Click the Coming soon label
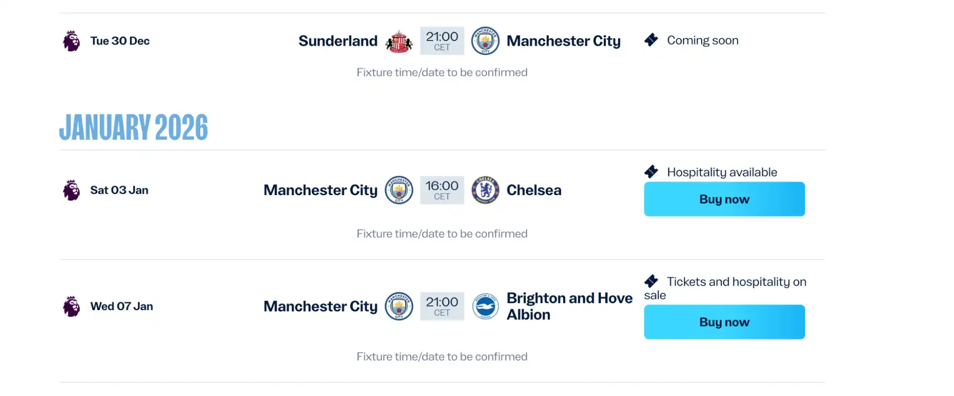This screenshot has width=954, height=396. point(703,40)
